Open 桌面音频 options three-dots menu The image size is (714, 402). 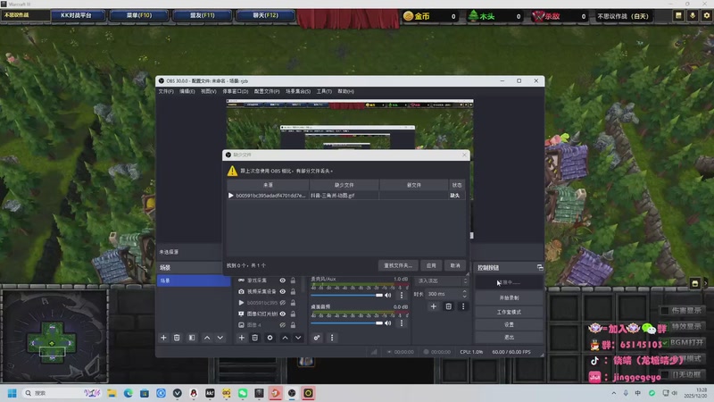pos(401,323)
